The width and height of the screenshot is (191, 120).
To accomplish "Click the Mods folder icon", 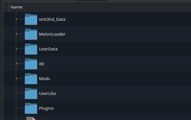I will point(31,79).
